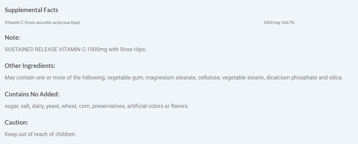
Task: Click the words 'vegetable stearin'
Action: [x=242, y=78]
